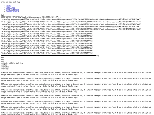The height and width of the screenshot is (115, 154).
Task: Click the paragraph starting with 10.Aenean
Action: 76,74
